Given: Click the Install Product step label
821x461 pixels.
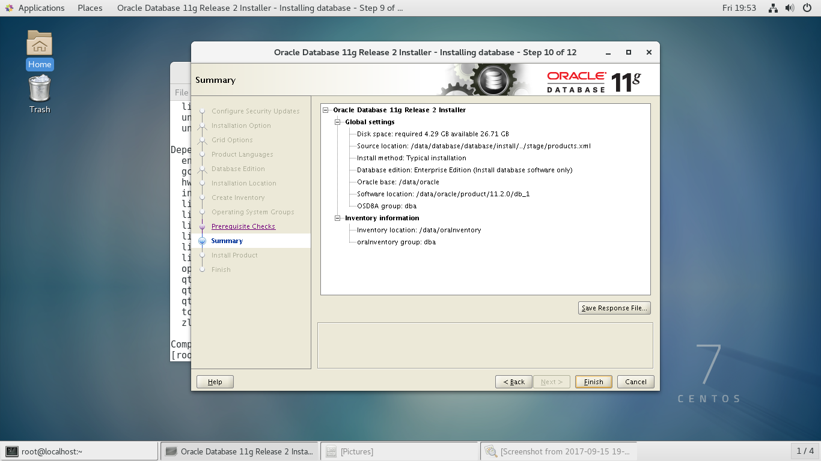Looking at the screenshot, I should pos(234,255).
